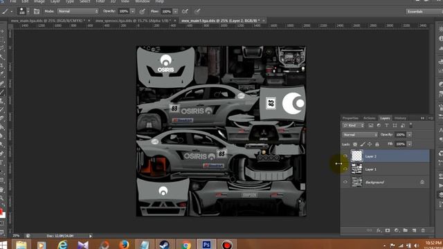Viewport: 443px width, 249px height.
Task: Select the Layer 2 thumbnail
Action: pyautogui.click(x=356, y=156)
